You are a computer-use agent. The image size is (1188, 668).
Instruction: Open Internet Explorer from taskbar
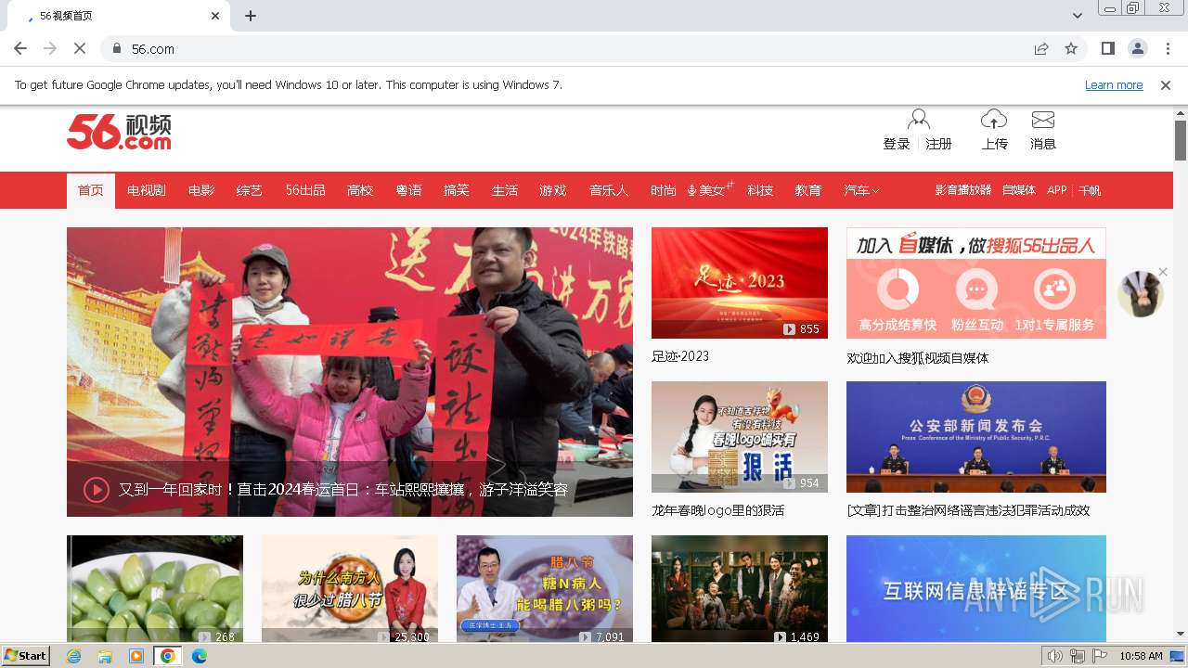pyautogui.click(x=74, y=656)
